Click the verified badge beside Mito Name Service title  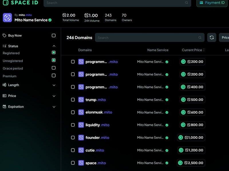click(x=50, y=20)
